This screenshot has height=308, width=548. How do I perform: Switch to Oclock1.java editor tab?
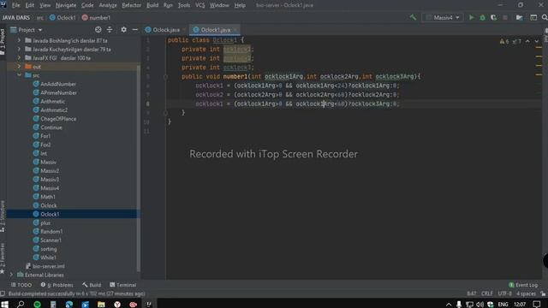point(214,30)
